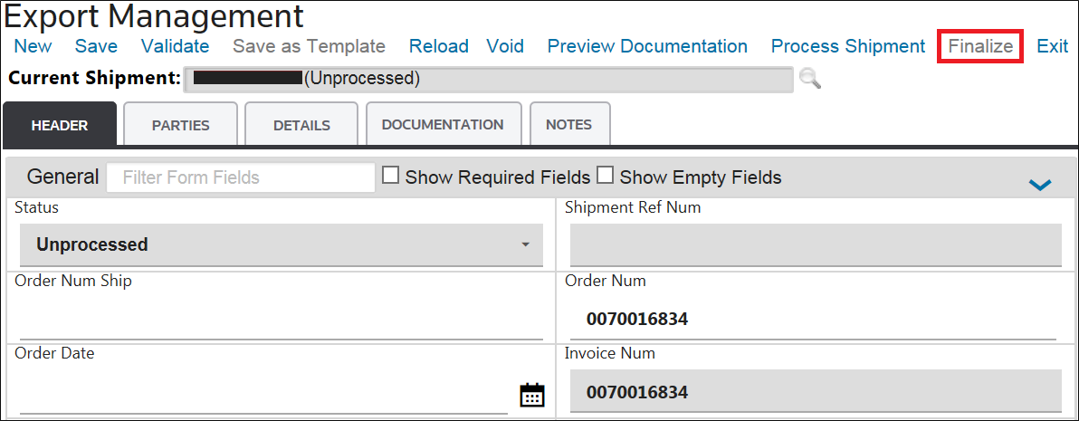The height and width of the screenshot is (421, 1079).
Task: Open Preview Documentation
Action: point(647,46)
